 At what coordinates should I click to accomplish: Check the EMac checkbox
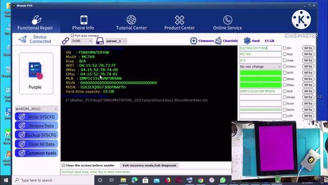tap(284, 85)
